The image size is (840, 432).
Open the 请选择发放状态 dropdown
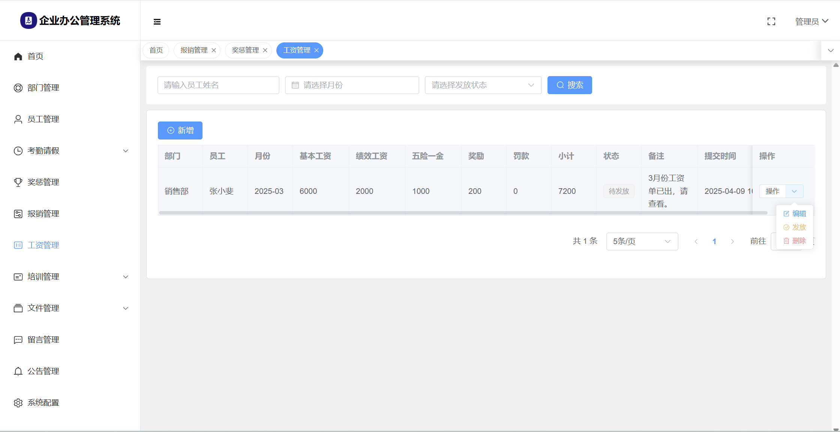[483, 85]
